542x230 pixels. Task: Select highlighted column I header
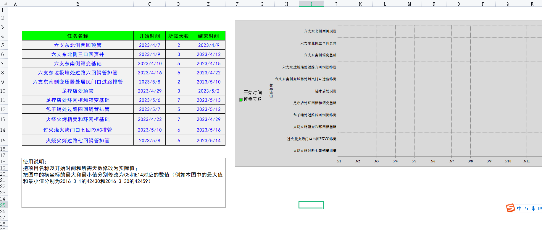311,4
